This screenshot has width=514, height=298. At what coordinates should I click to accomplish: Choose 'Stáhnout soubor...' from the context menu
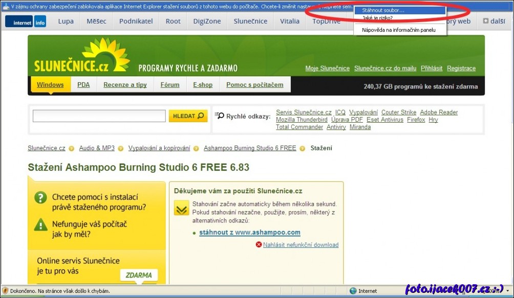pyautogui.click(x=383, y=10)
